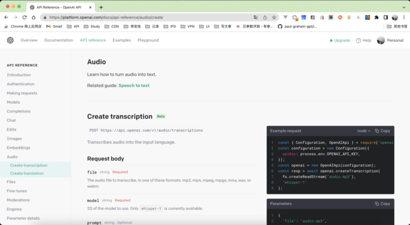Go back with the browser back arrow
410x225 pixels.
tap(6, 17)
